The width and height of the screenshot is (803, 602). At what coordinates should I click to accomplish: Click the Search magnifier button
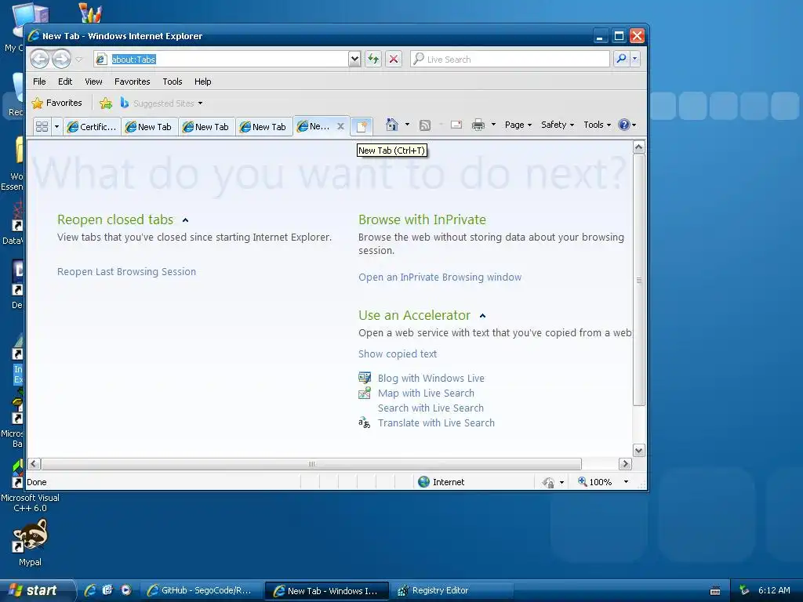click(x=621, y=59)
